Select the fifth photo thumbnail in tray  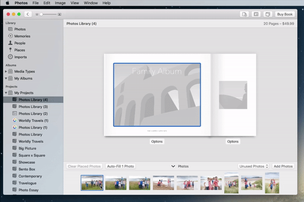(x=187, y=183)
